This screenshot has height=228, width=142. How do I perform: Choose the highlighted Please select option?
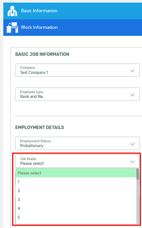76,173
